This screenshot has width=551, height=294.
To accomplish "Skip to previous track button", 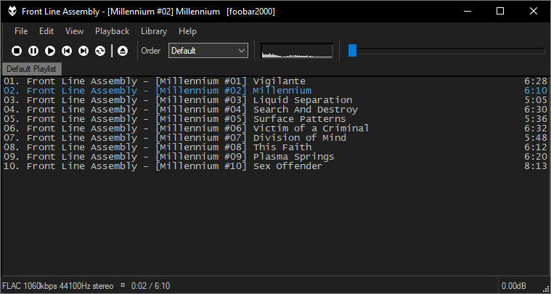I will [67, 51].
